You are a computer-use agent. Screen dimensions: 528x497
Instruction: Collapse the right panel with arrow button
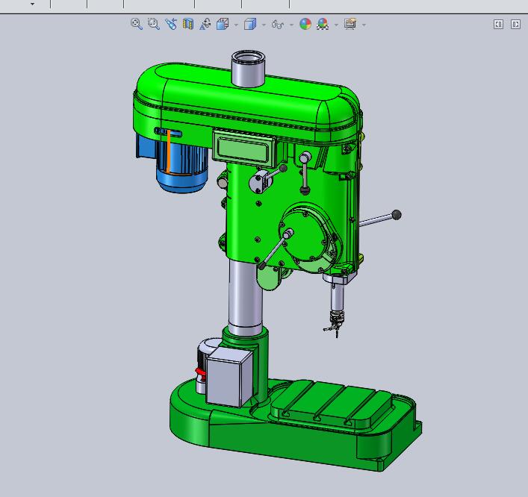[x=515, y=24]
